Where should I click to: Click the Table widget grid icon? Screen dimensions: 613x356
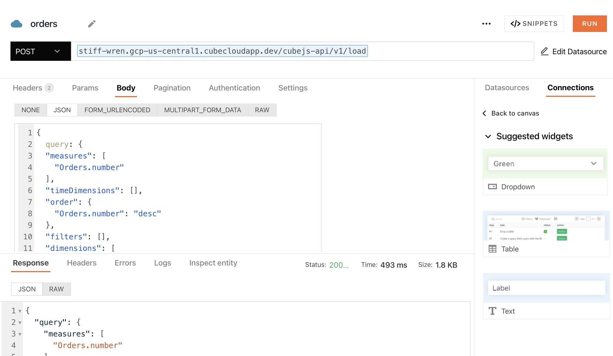click(492, 249)
